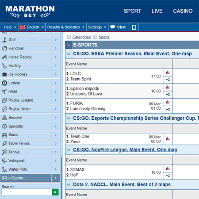
Task: Tick the Sports checkbox
Action: (95, 37)
